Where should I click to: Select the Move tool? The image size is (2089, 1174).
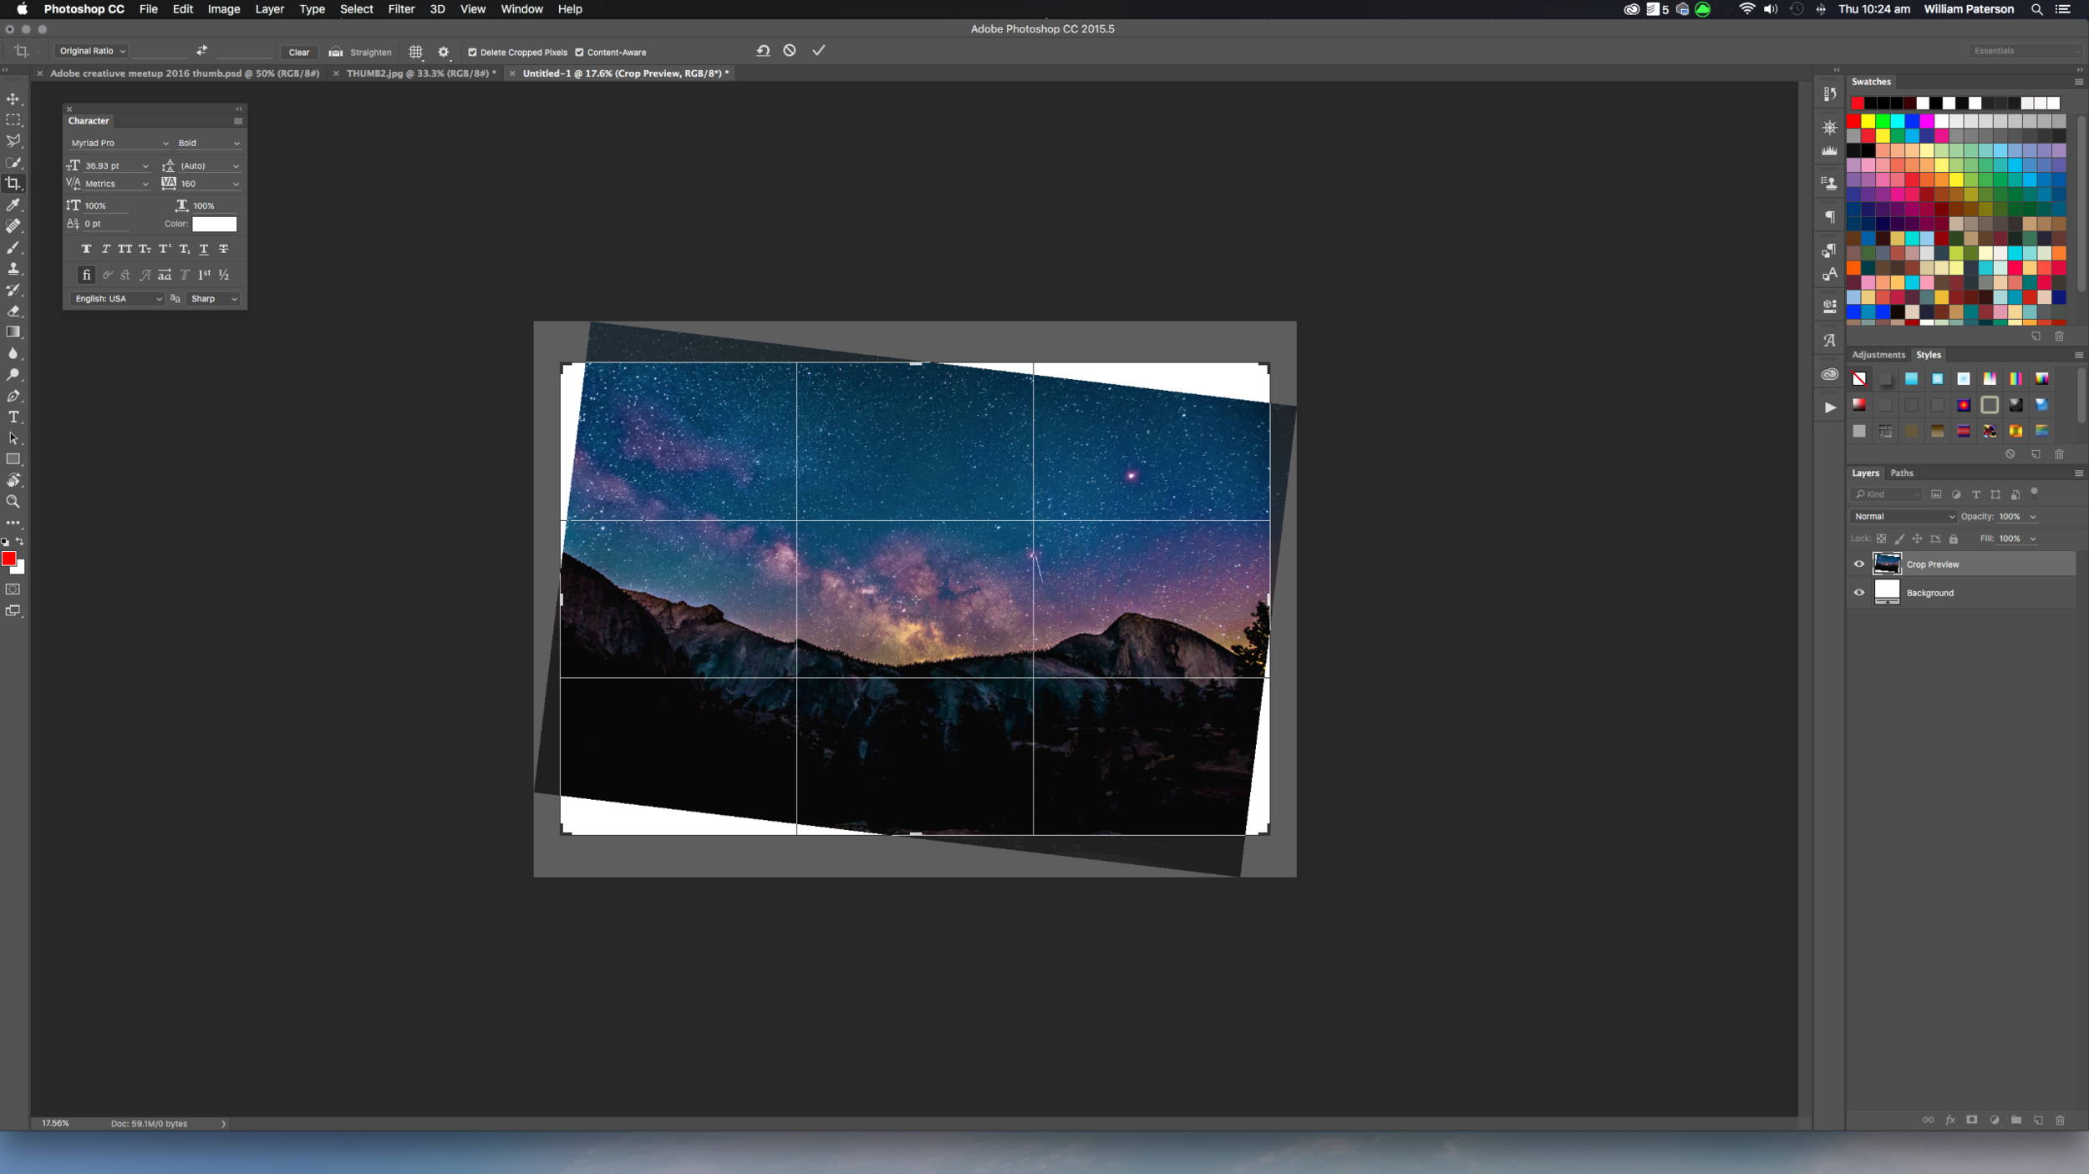(x=13, y=99)
